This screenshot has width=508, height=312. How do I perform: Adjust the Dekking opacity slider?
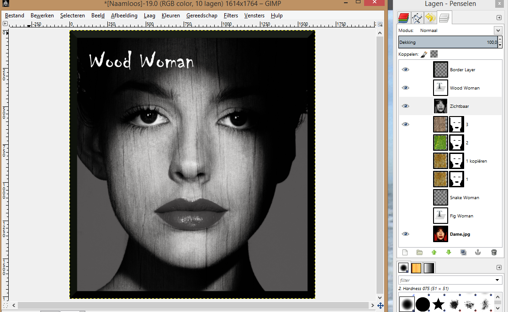coord(448,42)
